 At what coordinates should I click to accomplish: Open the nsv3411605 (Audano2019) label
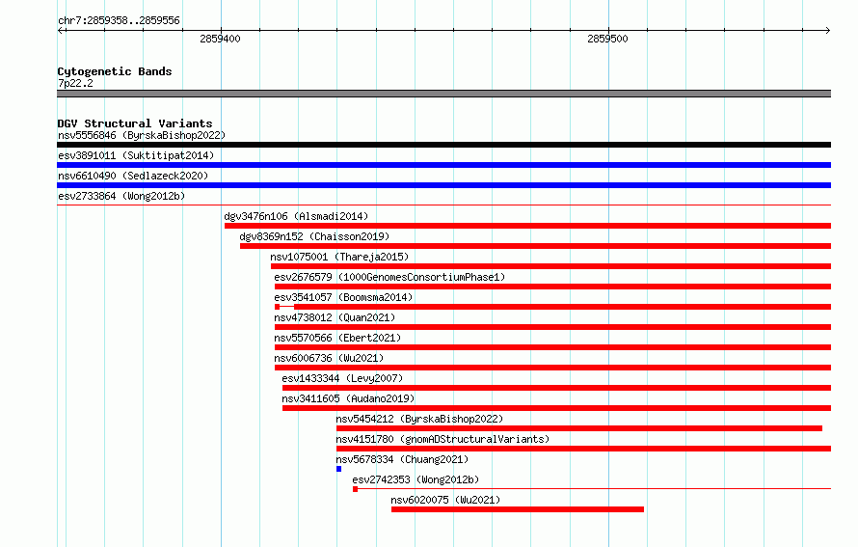pyautogui.click(x=348, y=398)
